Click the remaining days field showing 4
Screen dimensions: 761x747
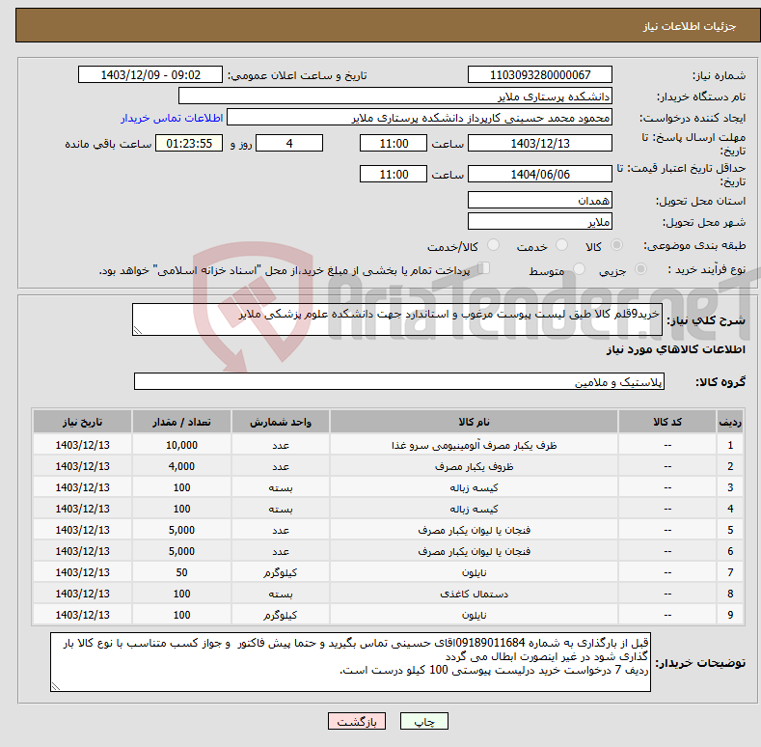tap(289, 143)
